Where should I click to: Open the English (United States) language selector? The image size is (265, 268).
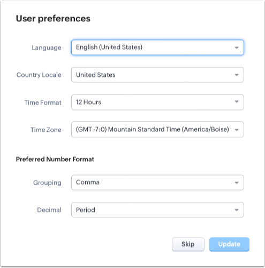tap(157, 48)
